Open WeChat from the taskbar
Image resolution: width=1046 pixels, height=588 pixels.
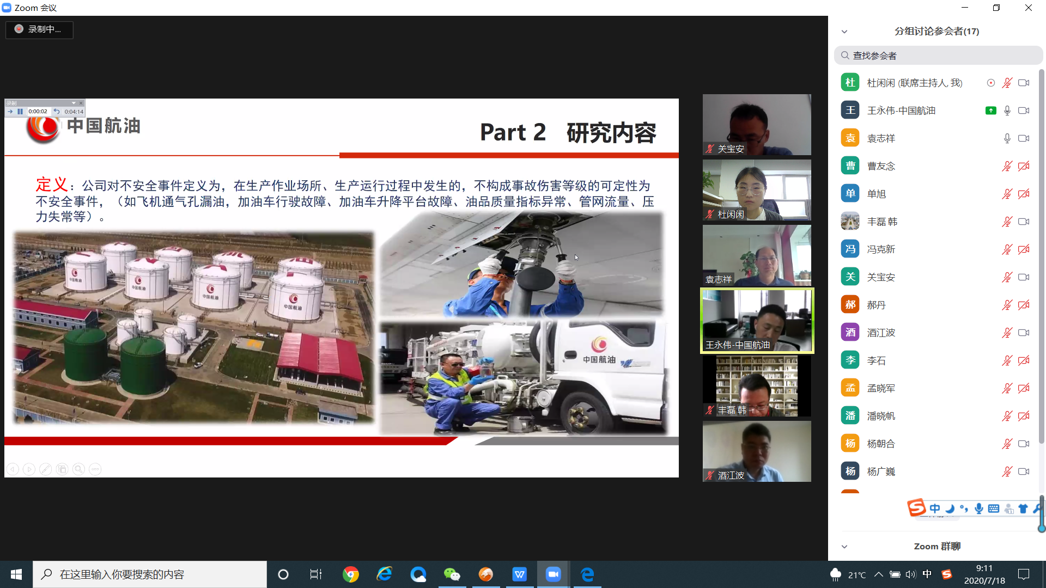pos(452,574)
